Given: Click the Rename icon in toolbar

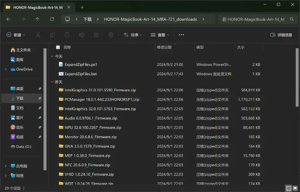Looking at the screenshot, I should (81, 35).
